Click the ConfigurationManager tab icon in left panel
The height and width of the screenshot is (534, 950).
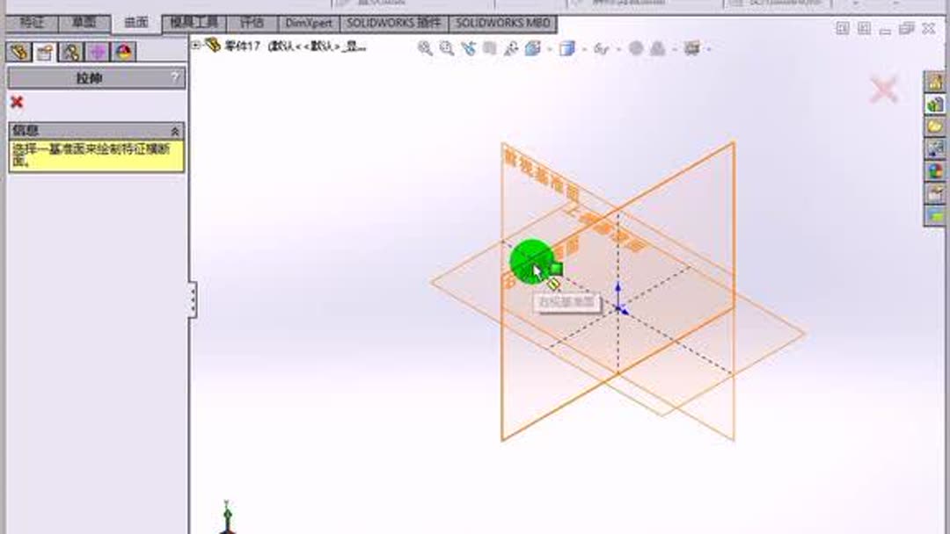(70, 51)
